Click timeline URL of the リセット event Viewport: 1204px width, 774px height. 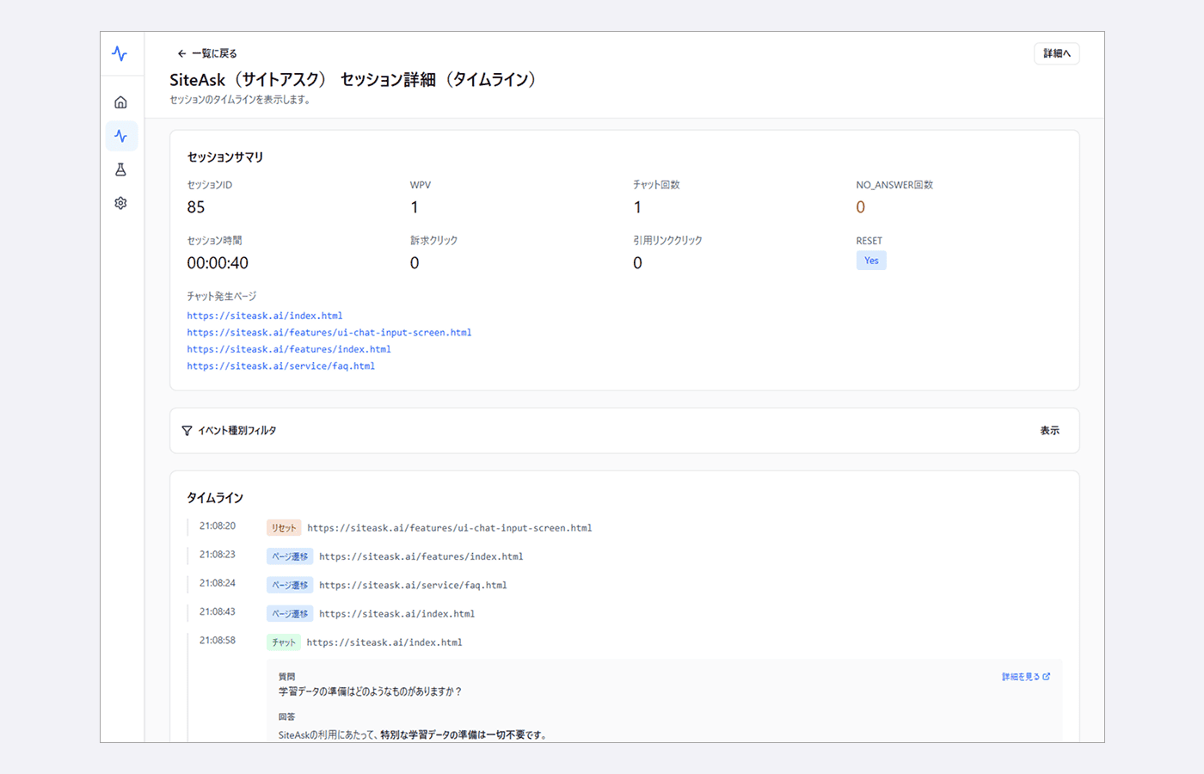point(450,528)
